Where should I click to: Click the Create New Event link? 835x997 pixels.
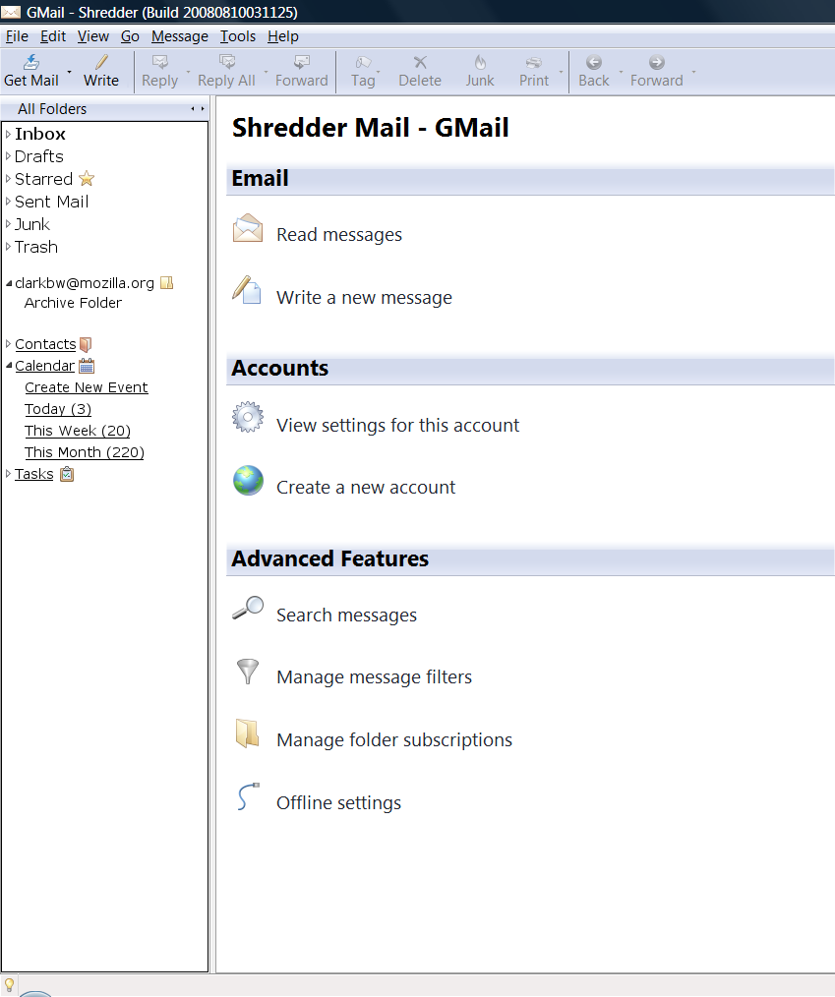coord(87,387)
